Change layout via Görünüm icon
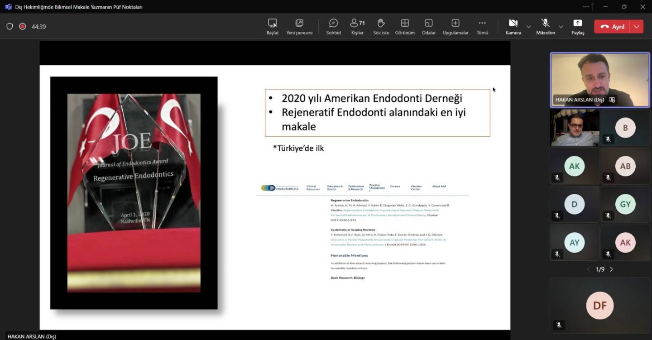 (x=405, y=27)
